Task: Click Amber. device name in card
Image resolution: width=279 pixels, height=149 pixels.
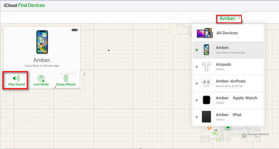Action: click(42, 60)
